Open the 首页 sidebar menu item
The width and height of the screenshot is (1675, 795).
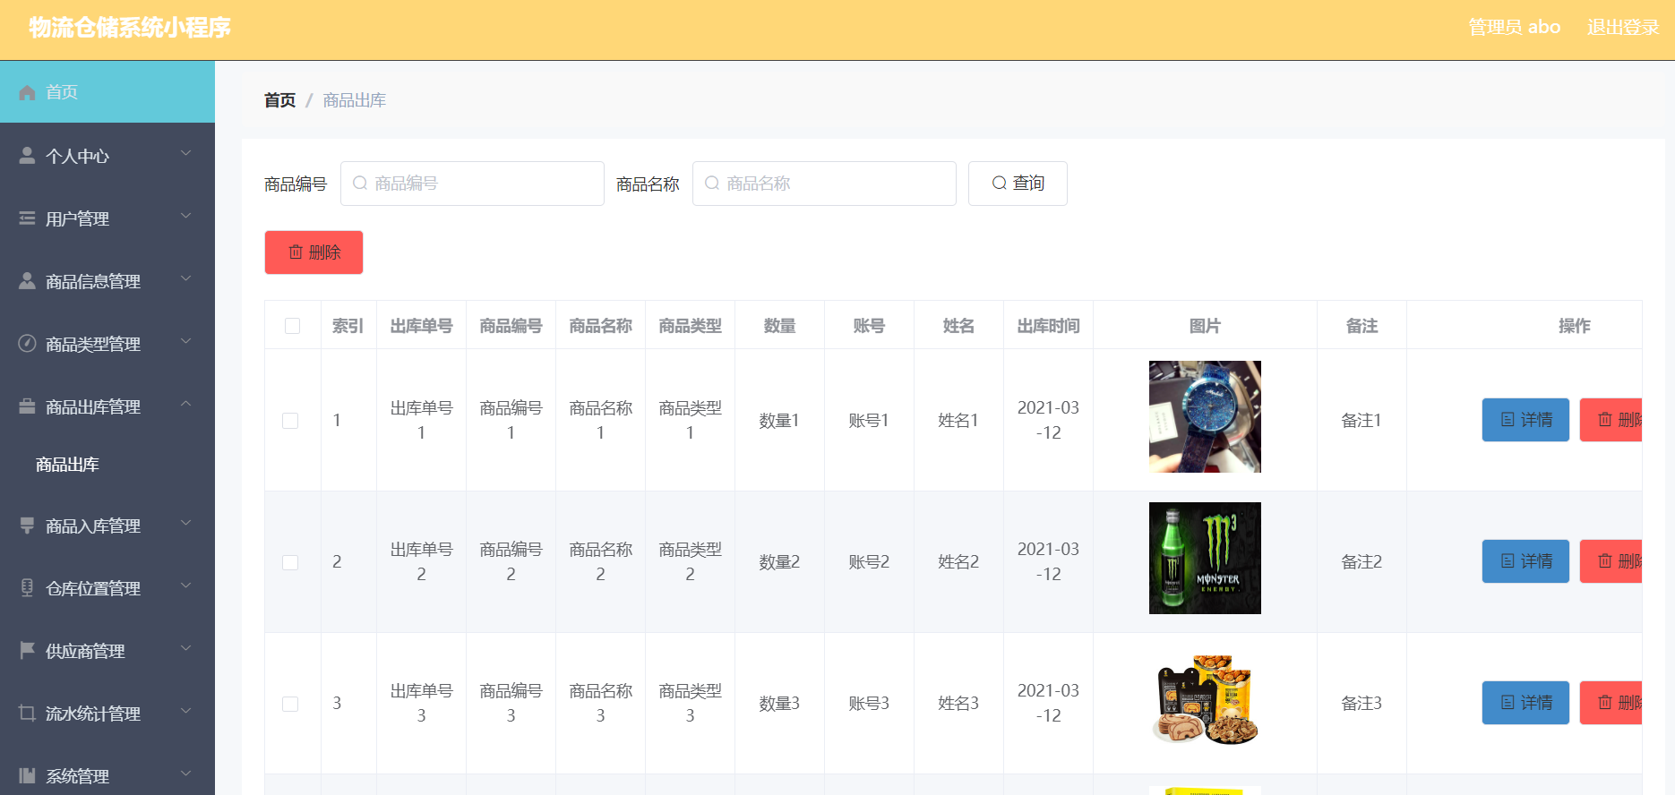click(x=107, y=92)
